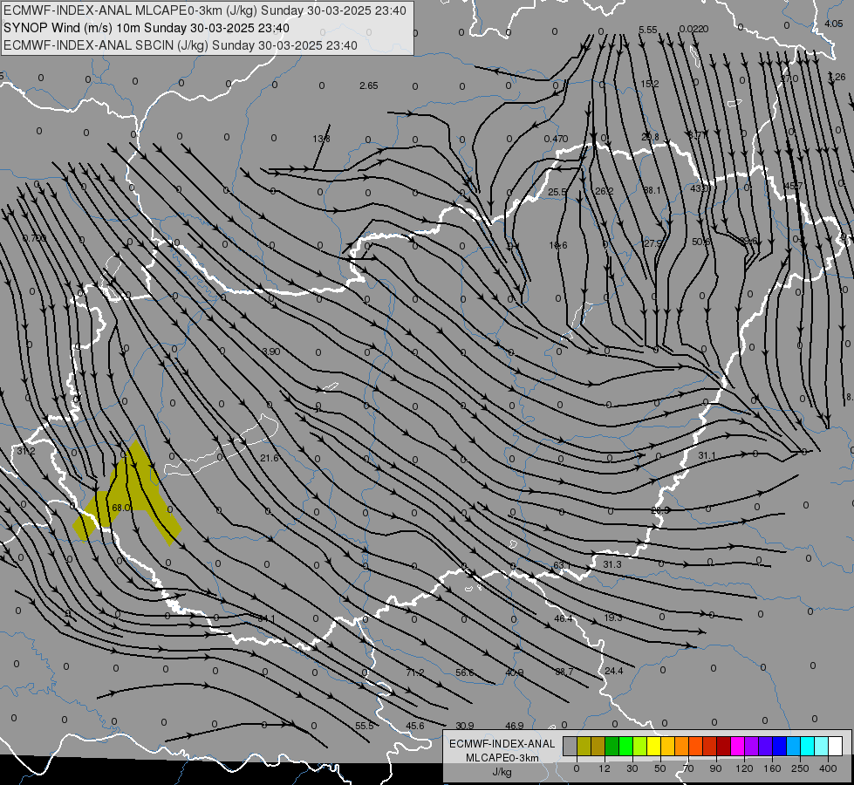Choose the red-orange legend swatch after 70
Screen dimensions: 854x785
pos(695,746)
